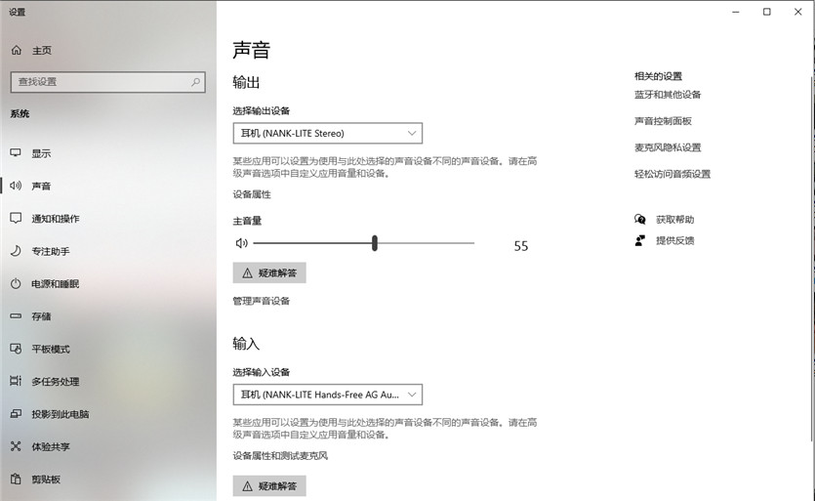The image size is (815, 501).
Task: Open 蓝牙和其他设备 related setting
Action: pos(668,95)
